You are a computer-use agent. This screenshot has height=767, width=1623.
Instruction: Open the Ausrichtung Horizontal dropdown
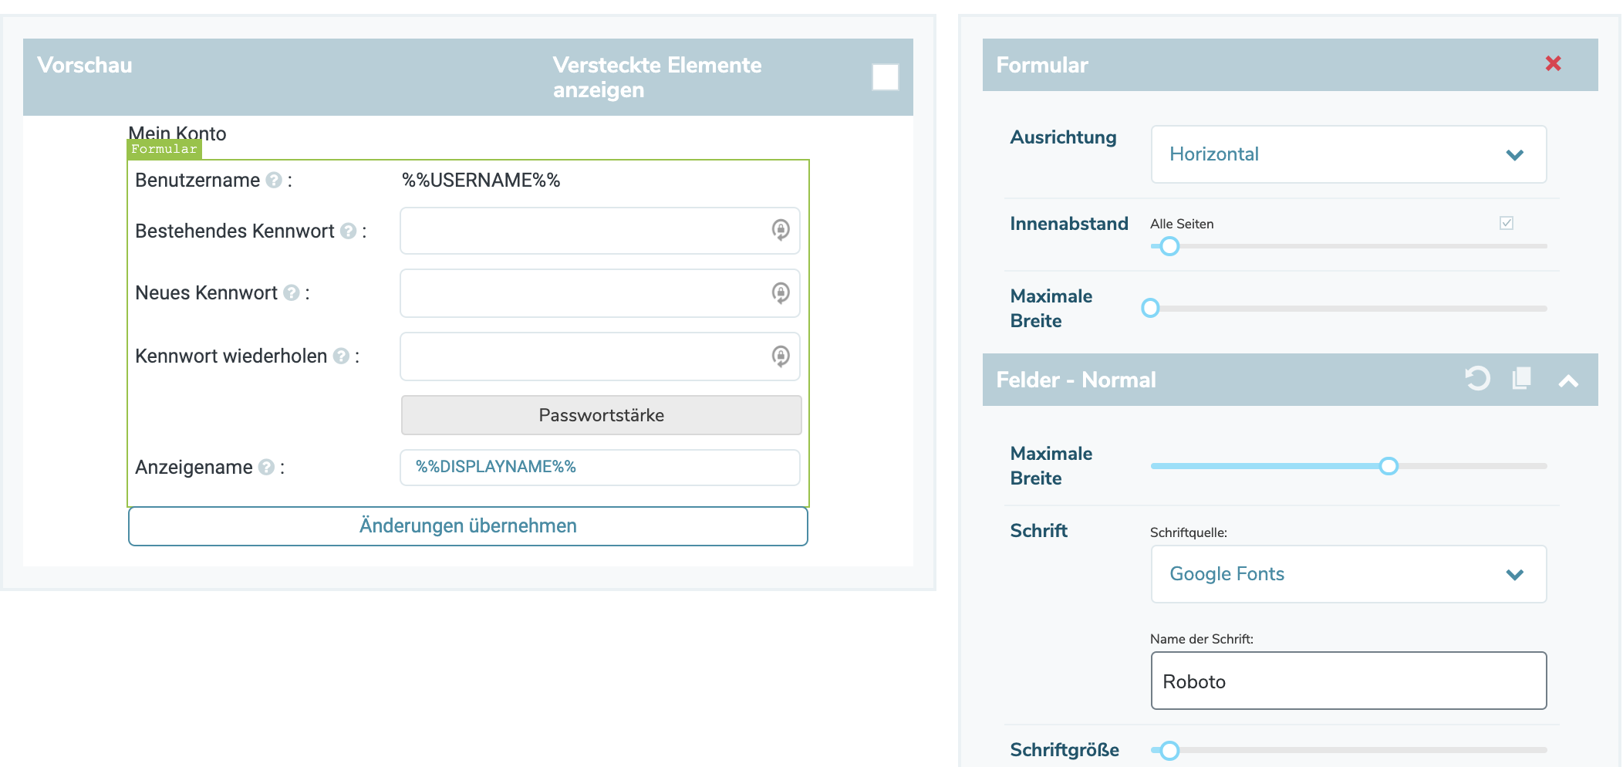1348,154
